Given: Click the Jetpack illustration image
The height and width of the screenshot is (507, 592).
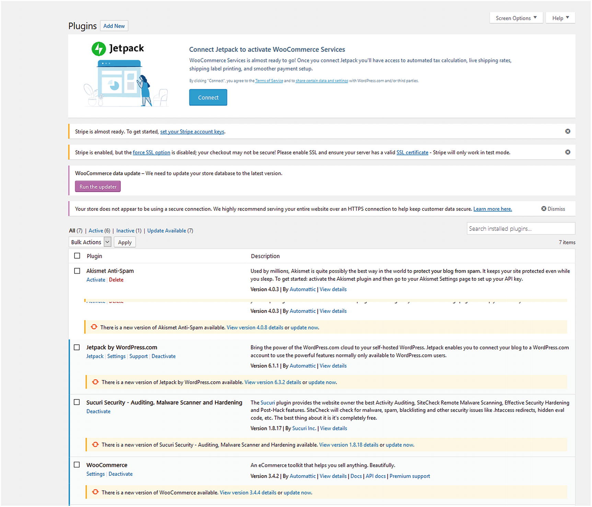Looking at the screenshot, I should coord(126,83).
